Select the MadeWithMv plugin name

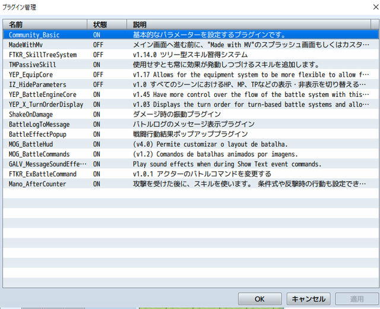coord(26,45)
